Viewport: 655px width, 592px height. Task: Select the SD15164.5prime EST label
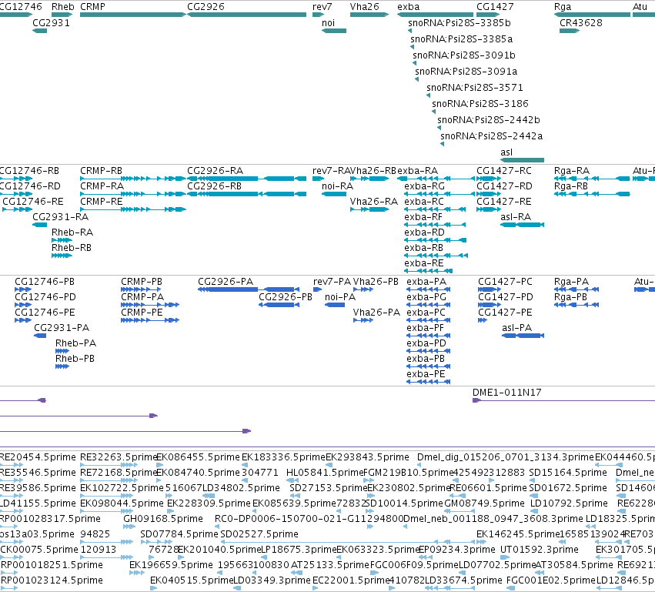coord(568,473)
